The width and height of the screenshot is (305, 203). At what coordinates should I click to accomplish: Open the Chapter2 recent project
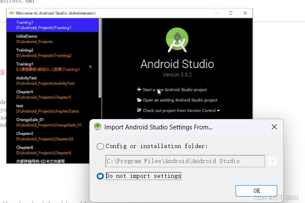click(48, 136)
